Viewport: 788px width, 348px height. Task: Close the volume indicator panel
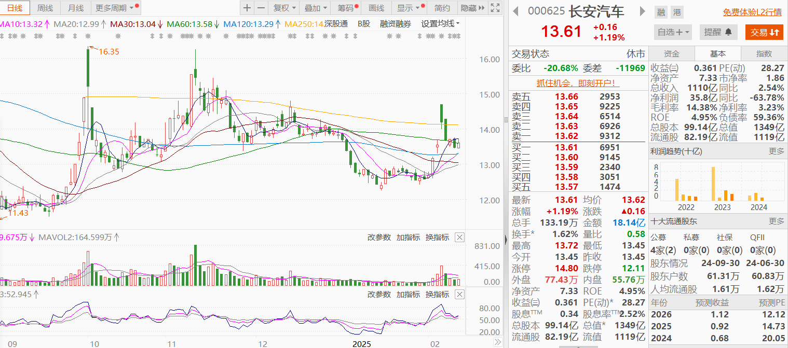click(459, 237)
